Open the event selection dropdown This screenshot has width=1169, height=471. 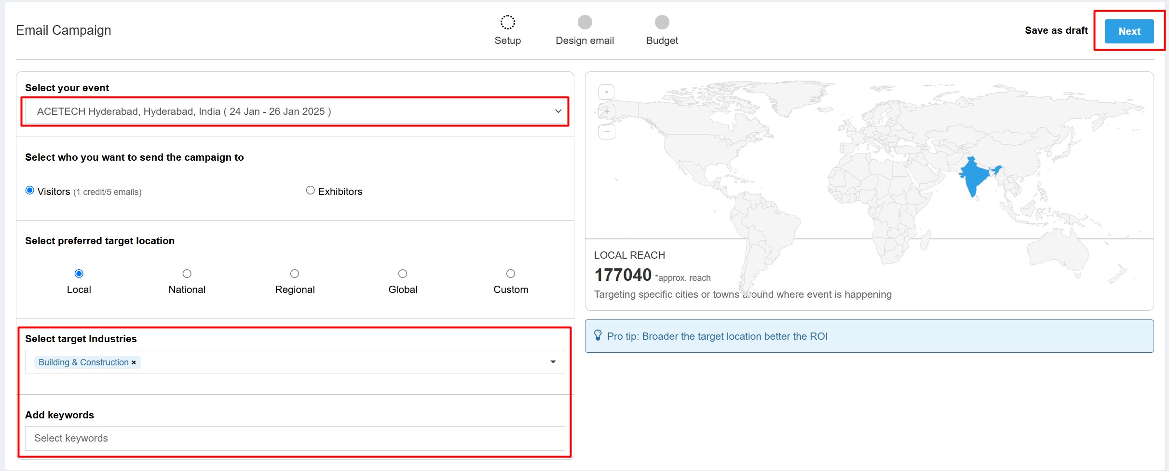(295, 111)
